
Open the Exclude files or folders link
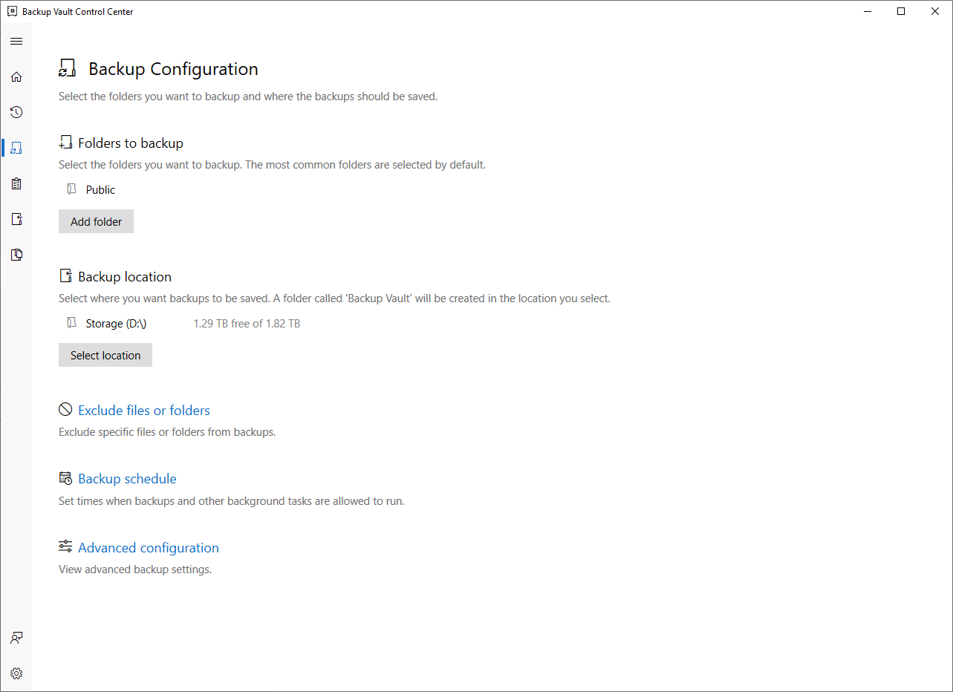144,411
